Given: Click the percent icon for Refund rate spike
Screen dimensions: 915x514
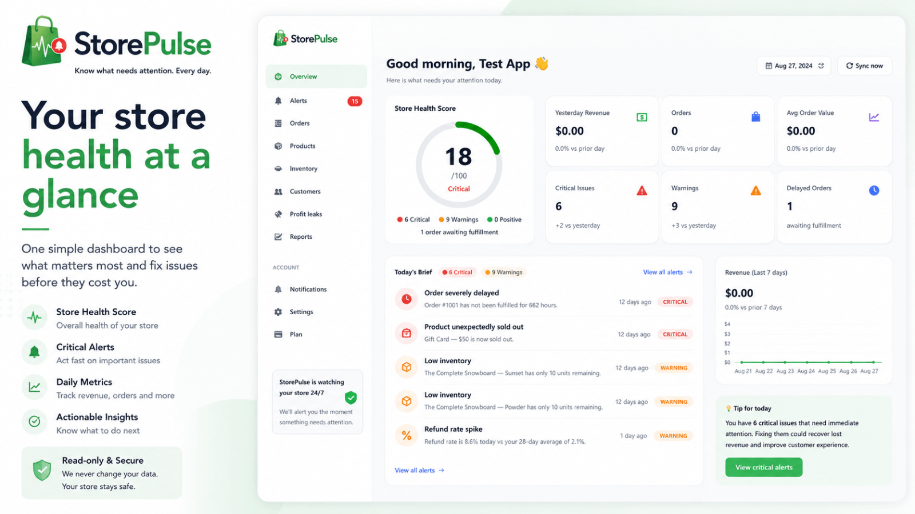Looking at the screenshot, I should pos(406,436).
